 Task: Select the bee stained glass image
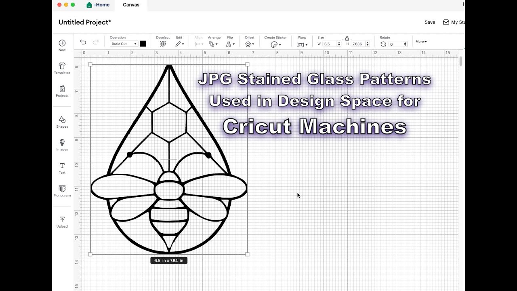(169, 159)
